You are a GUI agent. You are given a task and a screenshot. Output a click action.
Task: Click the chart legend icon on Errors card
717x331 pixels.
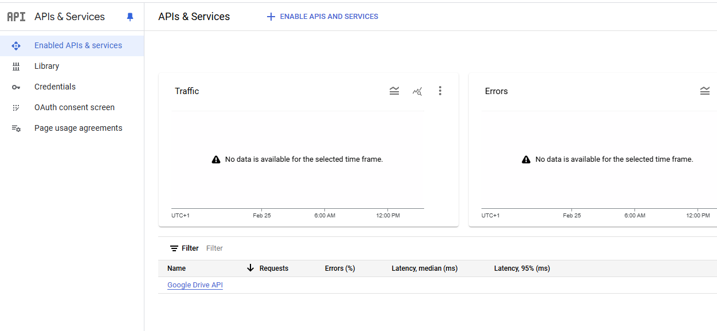point(705,91)
